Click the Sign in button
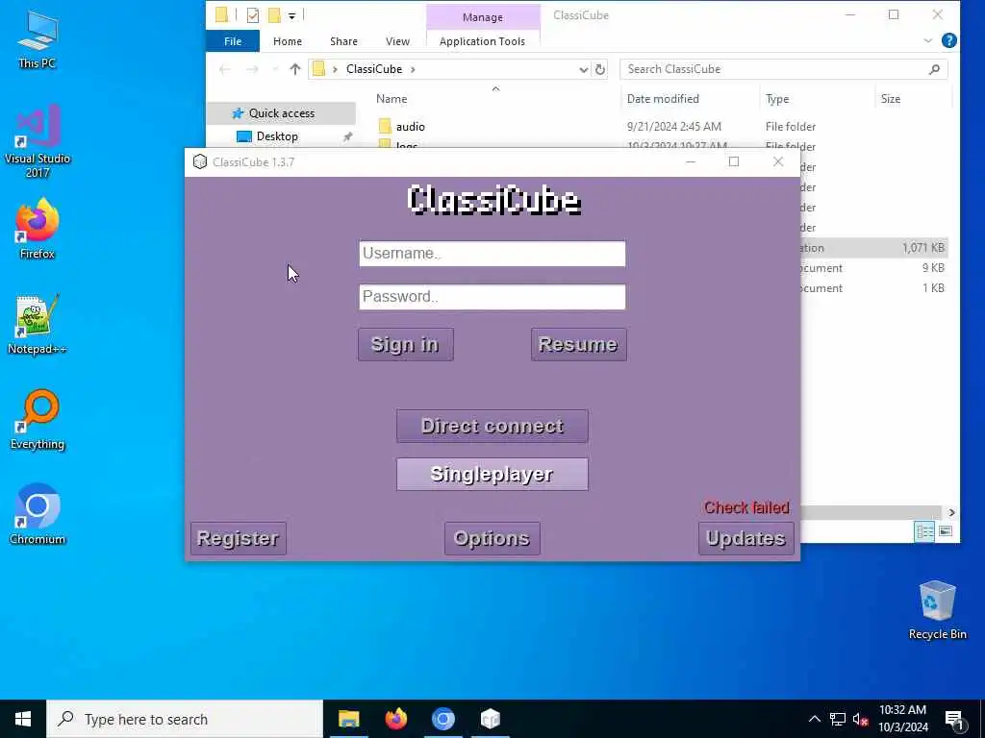Viewport: 985px width, 738px height. tap(405, 345)
